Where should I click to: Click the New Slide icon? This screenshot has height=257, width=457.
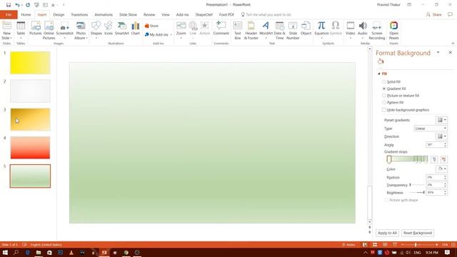(x=6, y=30)
